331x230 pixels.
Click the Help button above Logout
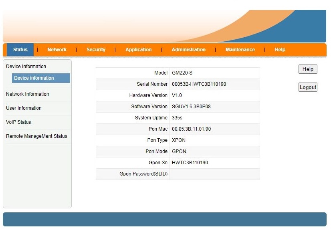click(307, 69)
